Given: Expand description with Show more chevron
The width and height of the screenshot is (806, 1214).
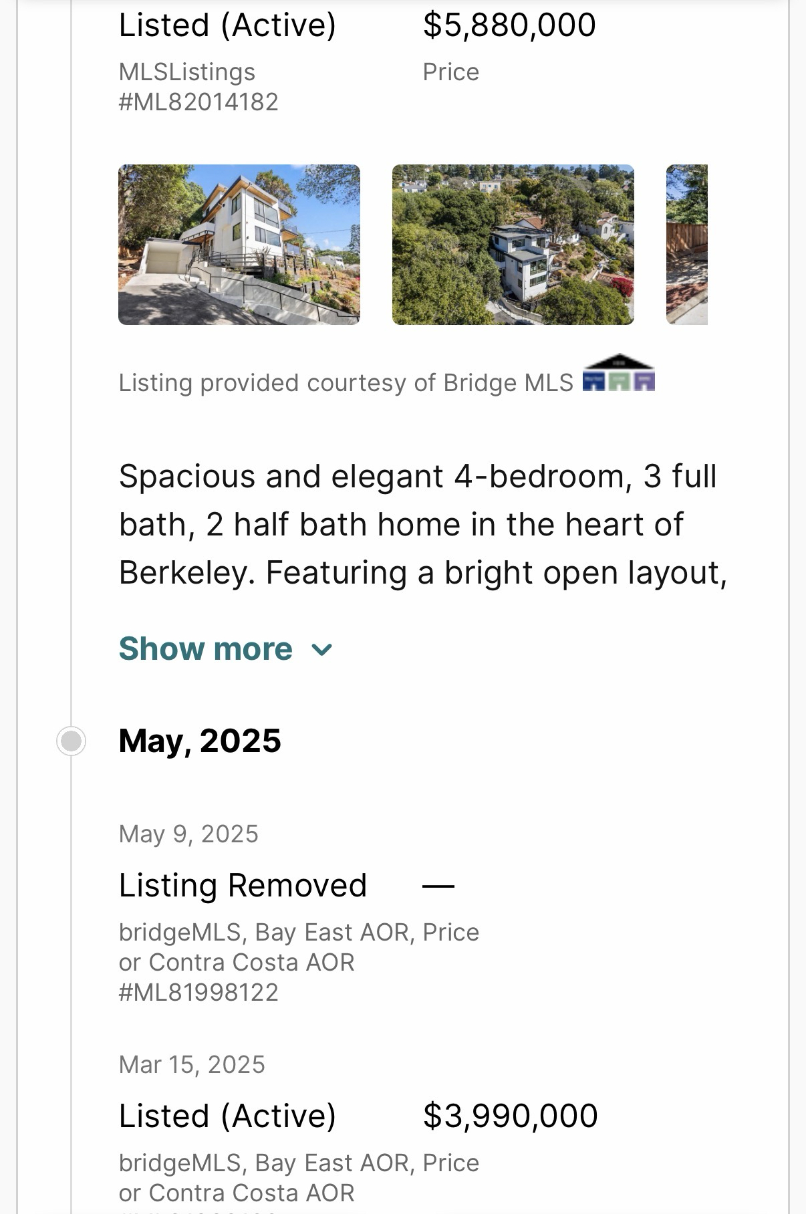Looking at the screenshot, I should (322, 649).
